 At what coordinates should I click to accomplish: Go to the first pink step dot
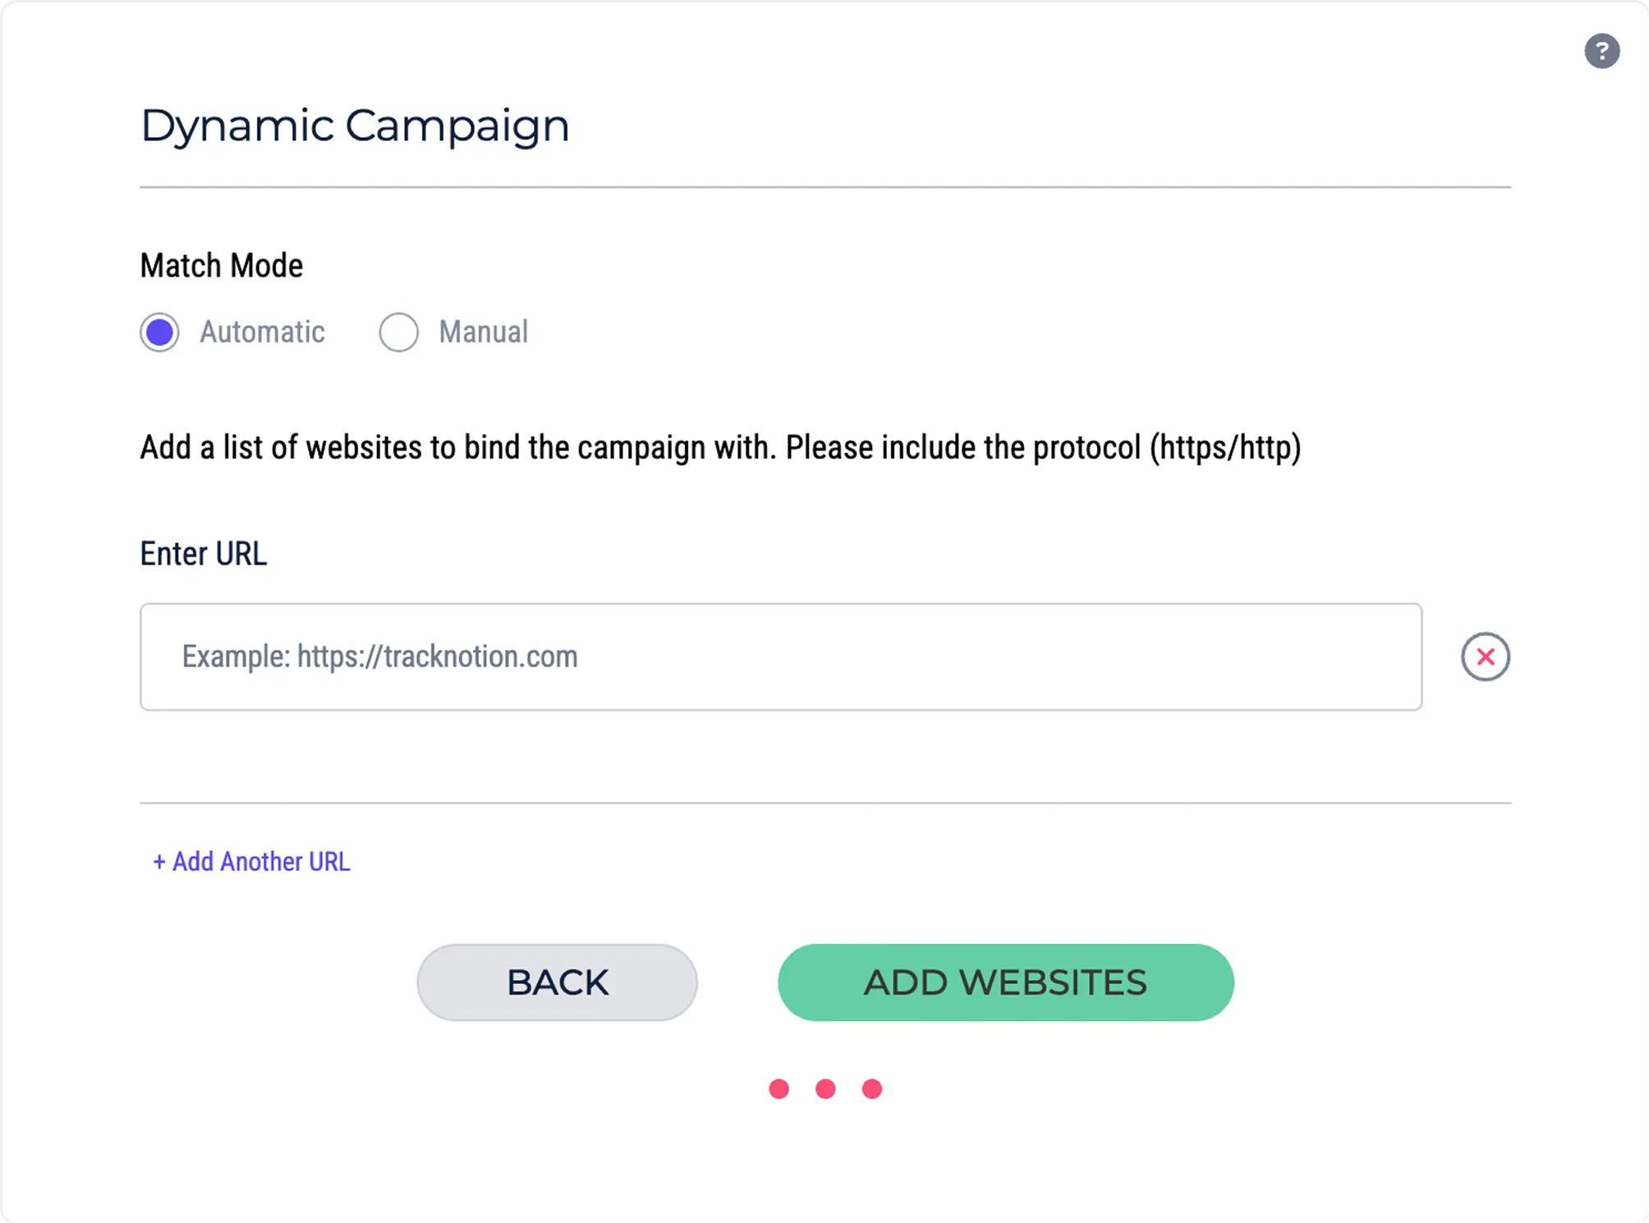coord(779,1089)
